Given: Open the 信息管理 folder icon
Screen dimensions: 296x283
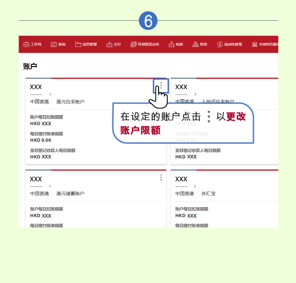Looking at the screenshot, I should 78,44.
